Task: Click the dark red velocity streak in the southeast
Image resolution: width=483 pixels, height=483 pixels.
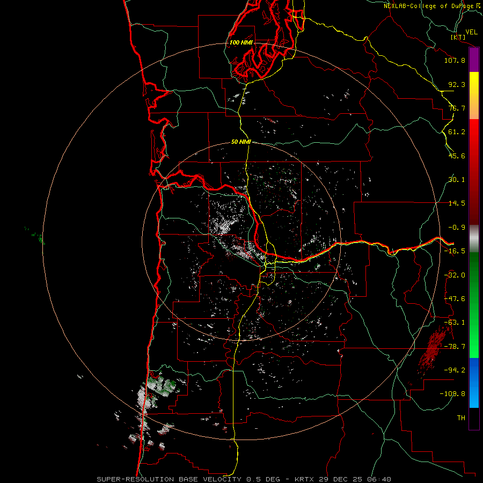Action: coord(434,349)
